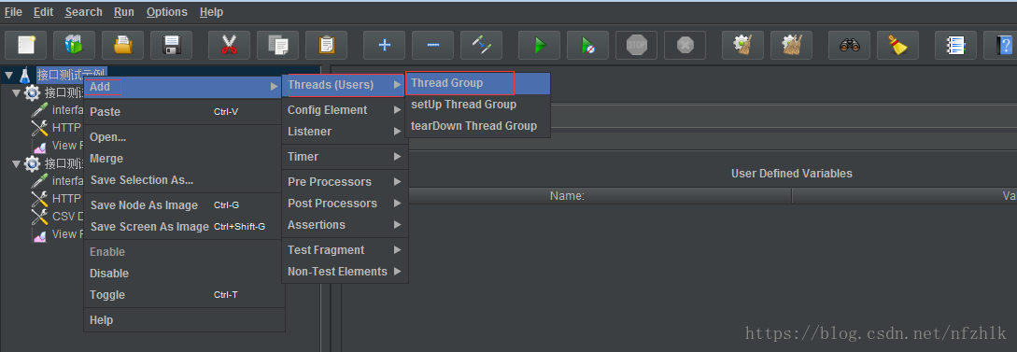Choose Open... from the context menu
The image size is (1017, 352).
pyautogui.click(x=183, y=137)
